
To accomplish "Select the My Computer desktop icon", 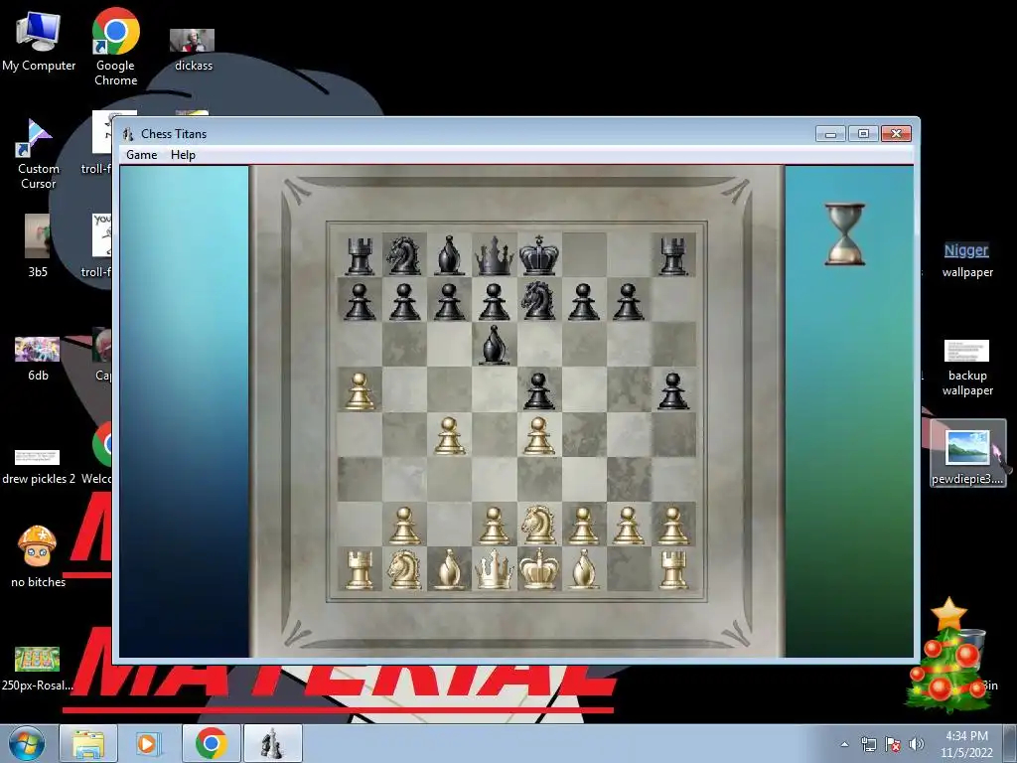I will (x=39, y=42).
